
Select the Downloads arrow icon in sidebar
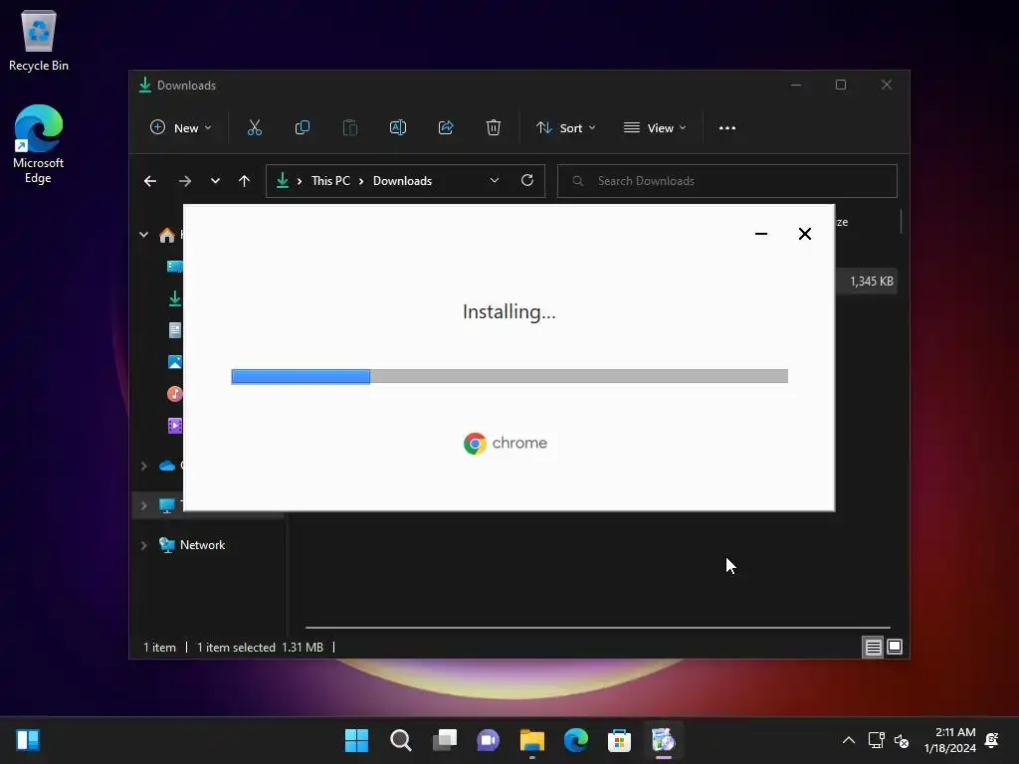pos(175,298)
